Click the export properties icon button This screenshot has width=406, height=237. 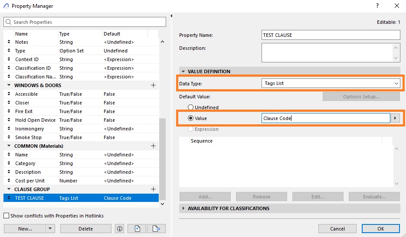tap(156, 229)
